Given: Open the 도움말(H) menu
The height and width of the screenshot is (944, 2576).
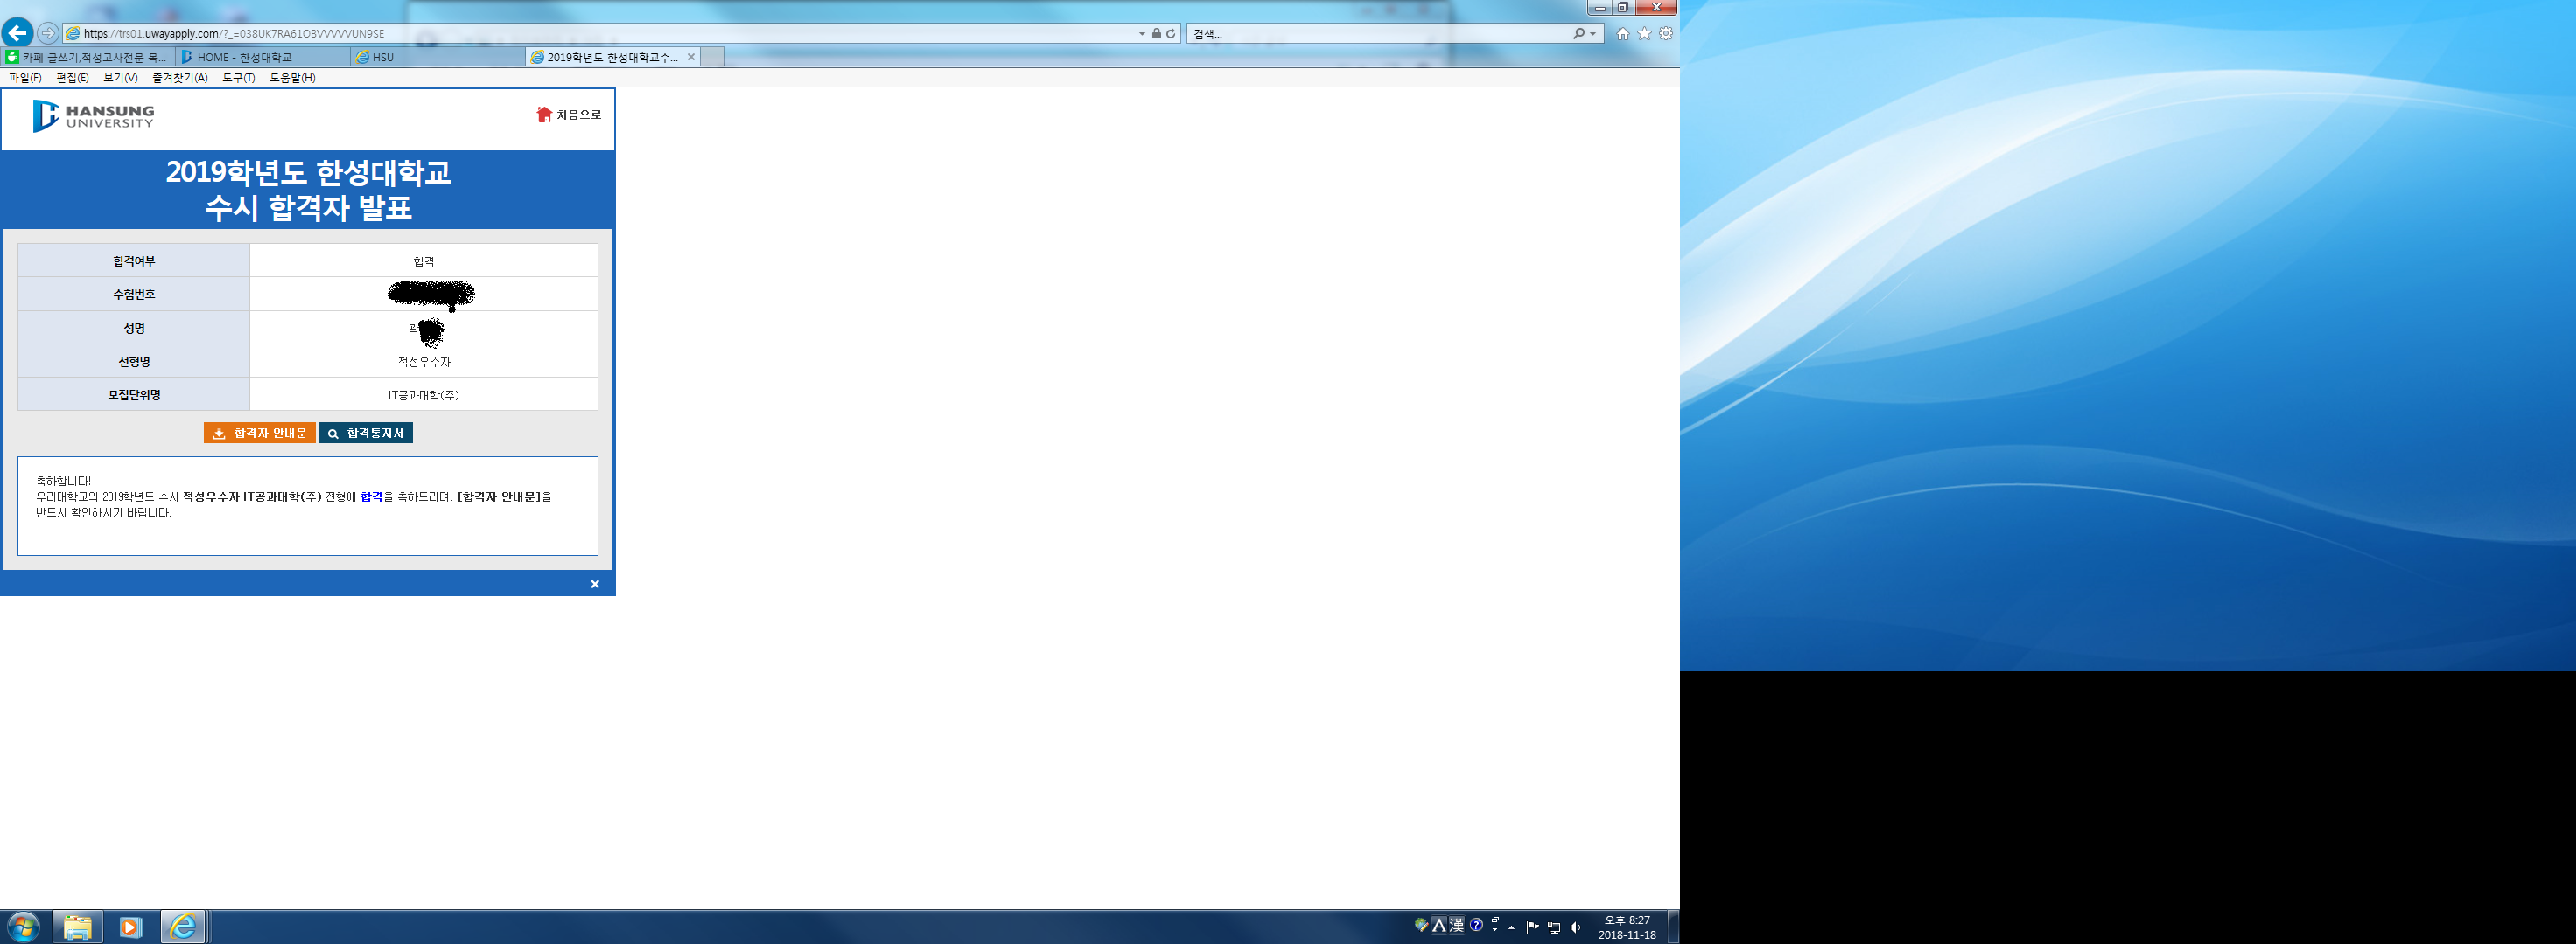Looking at the screenshot, I should (x=292, y=77).
